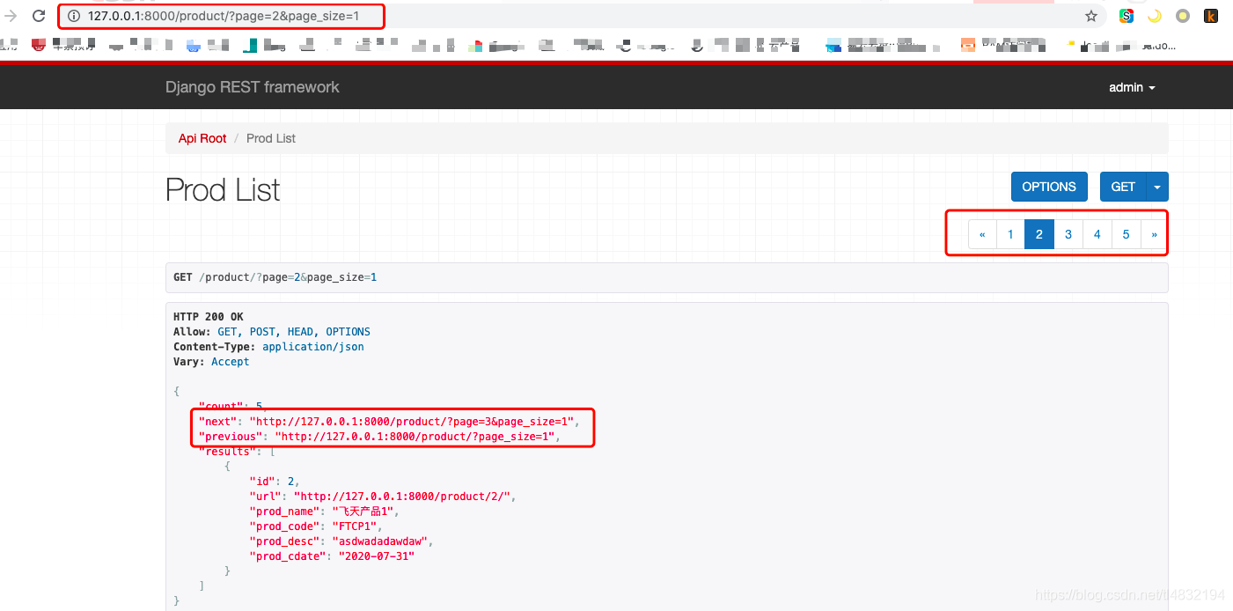Click the "count": 5 line

point(231,407)
